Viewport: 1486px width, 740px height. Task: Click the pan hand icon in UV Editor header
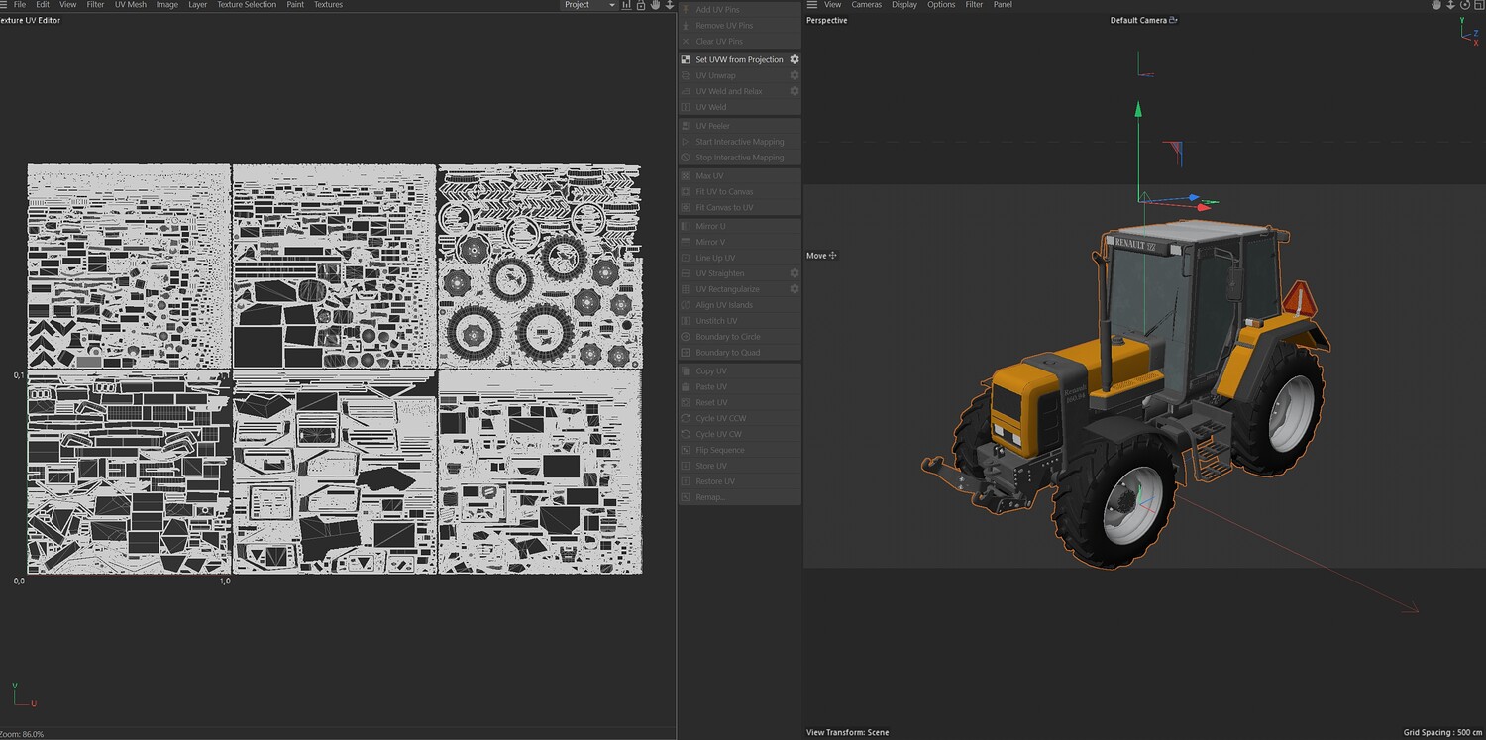pos(655,5)
